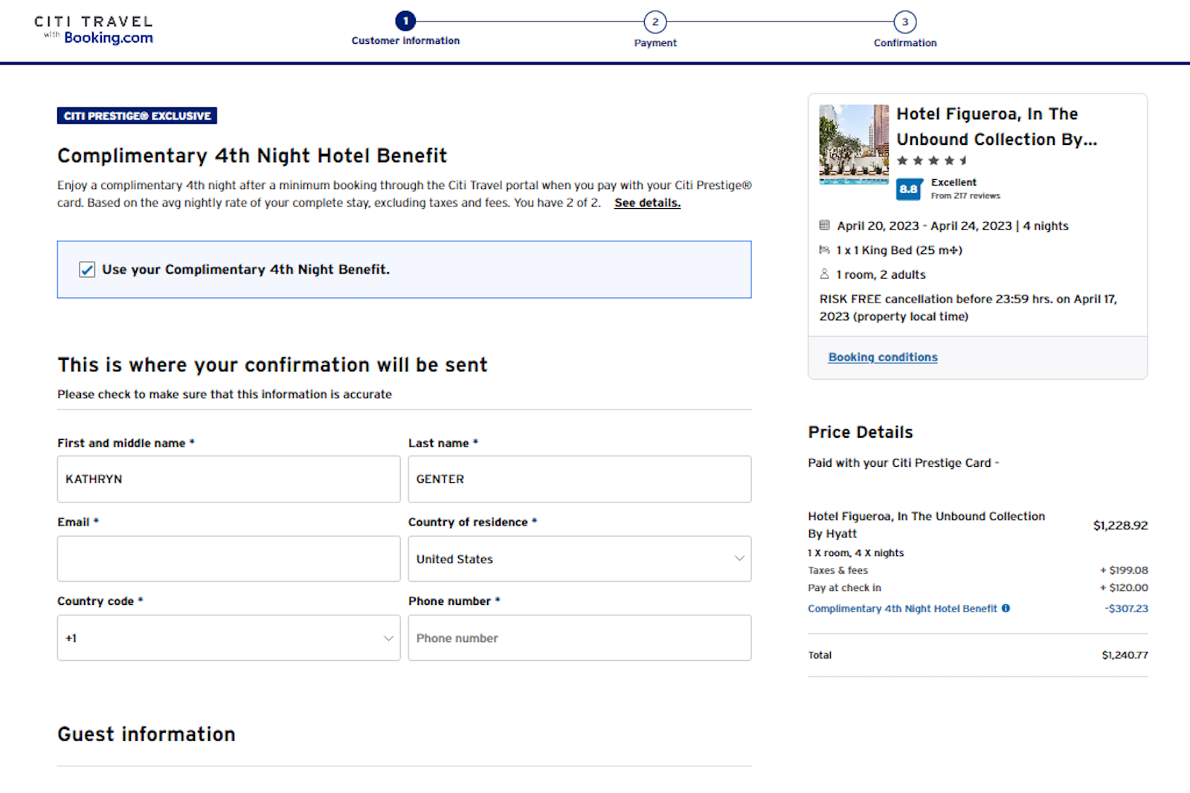Click the person icon beside 1 room, 2 adults

(824, 274)
